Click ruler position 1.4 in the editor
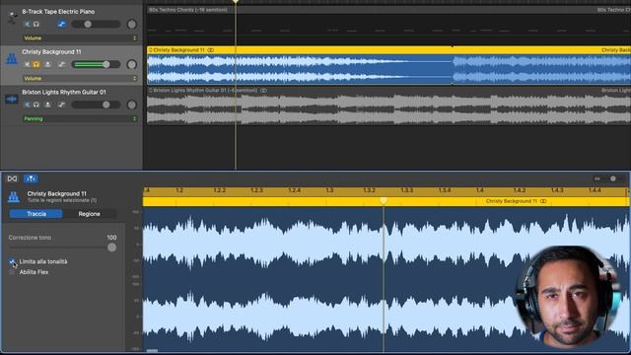Screen dimensions: 631x355 pyautogui.click(x=480, y=190)
